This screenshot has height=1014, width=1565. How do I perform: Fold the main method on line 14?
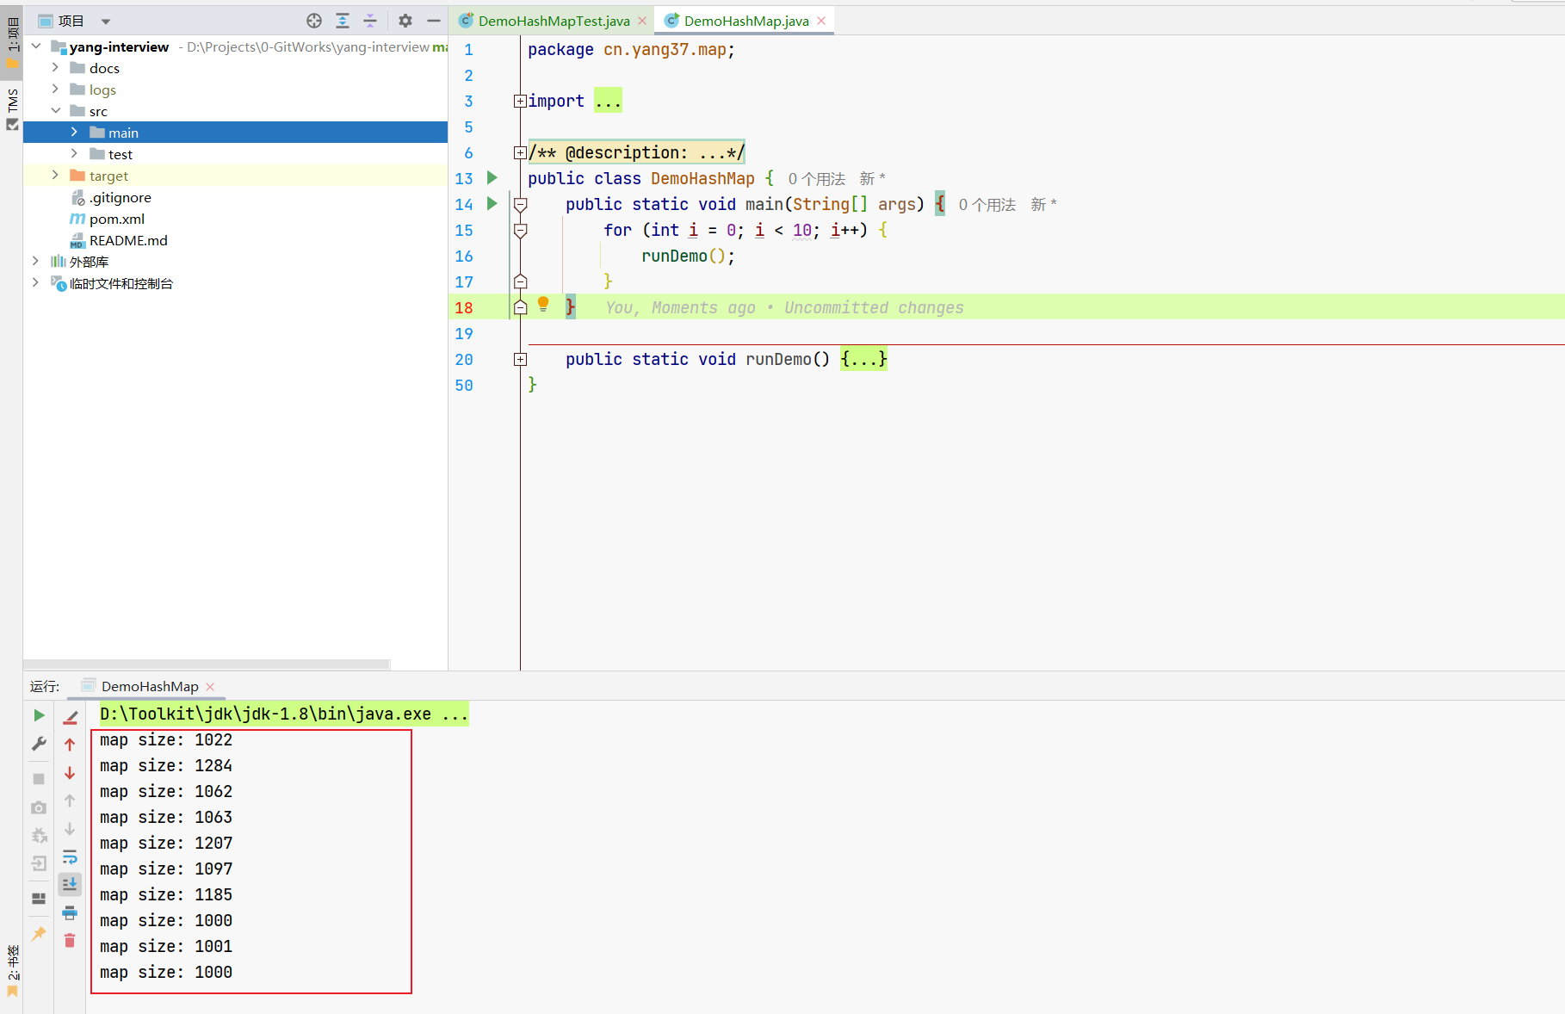(520, 205)
